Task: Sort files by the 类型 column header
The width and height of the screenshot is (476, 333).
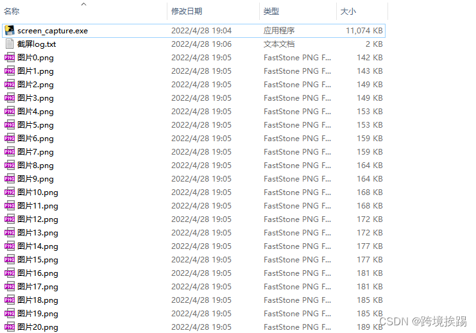Action: point(271,12)
